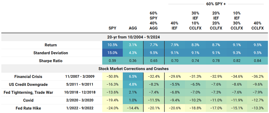Screen dimensions: 269x113
Task: Select the "Return" row label
Action: tap(51, 45)
